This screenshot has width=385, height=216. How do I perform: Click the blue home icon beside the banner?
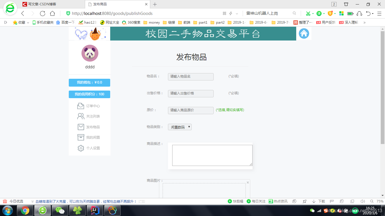click(x=304, y=33)
